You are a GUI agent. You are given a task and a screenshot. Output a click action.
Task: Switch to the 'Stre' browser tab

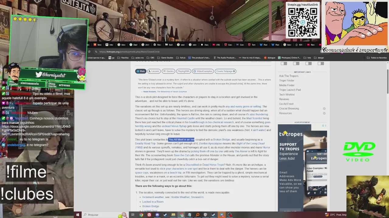tap(97, 45)
